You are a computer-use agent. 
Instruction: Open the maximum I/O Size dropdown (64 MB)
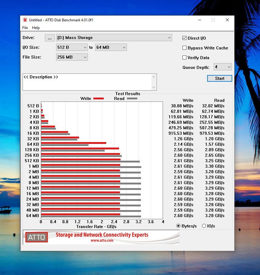tap(111, 47)
